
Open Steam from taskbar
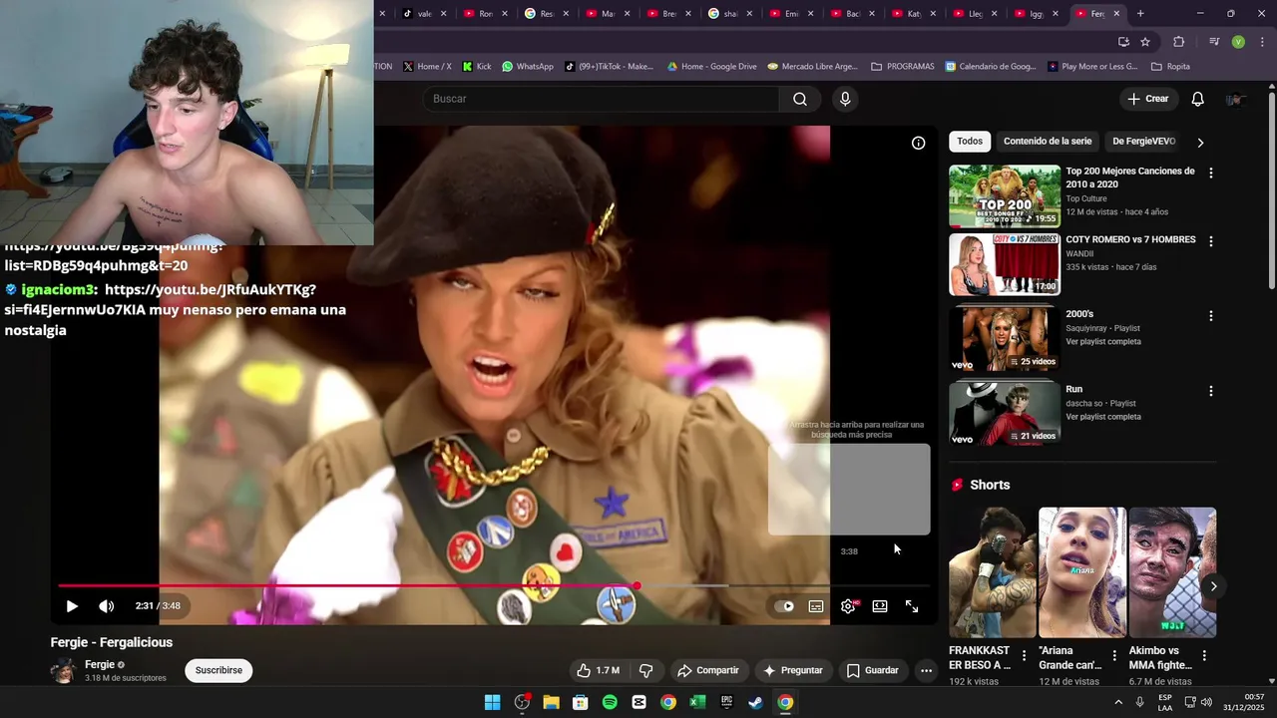tap(756, 702)
